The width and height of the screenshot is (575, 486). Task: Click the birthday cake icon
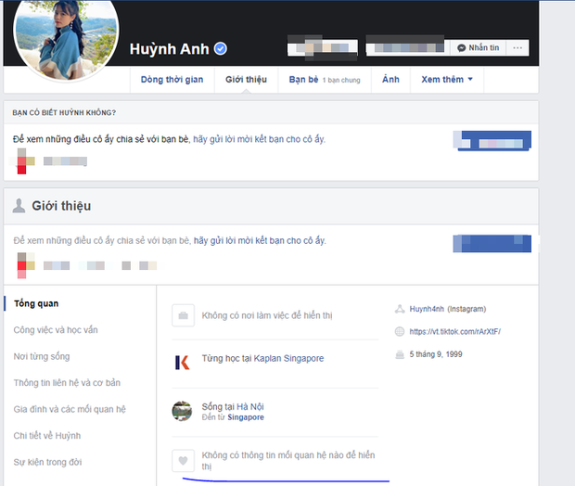coord(400,354)
